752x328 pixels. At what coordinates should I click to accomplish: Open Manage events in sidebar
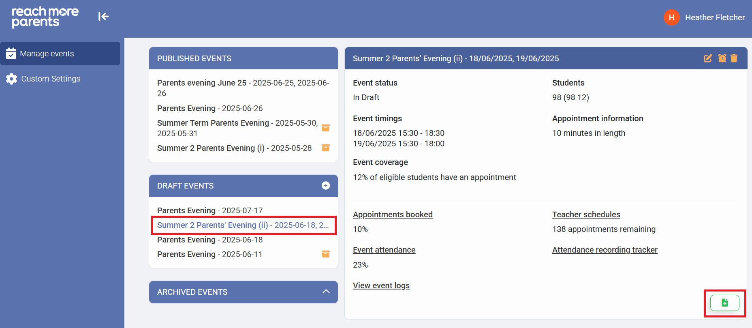(47, 54)
